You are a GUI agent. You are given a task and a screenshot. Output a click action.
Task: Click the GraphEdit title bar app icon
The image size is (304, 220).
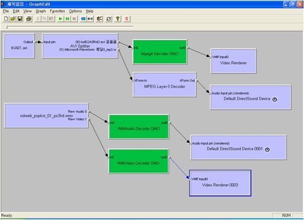click(x=4, y=4)
